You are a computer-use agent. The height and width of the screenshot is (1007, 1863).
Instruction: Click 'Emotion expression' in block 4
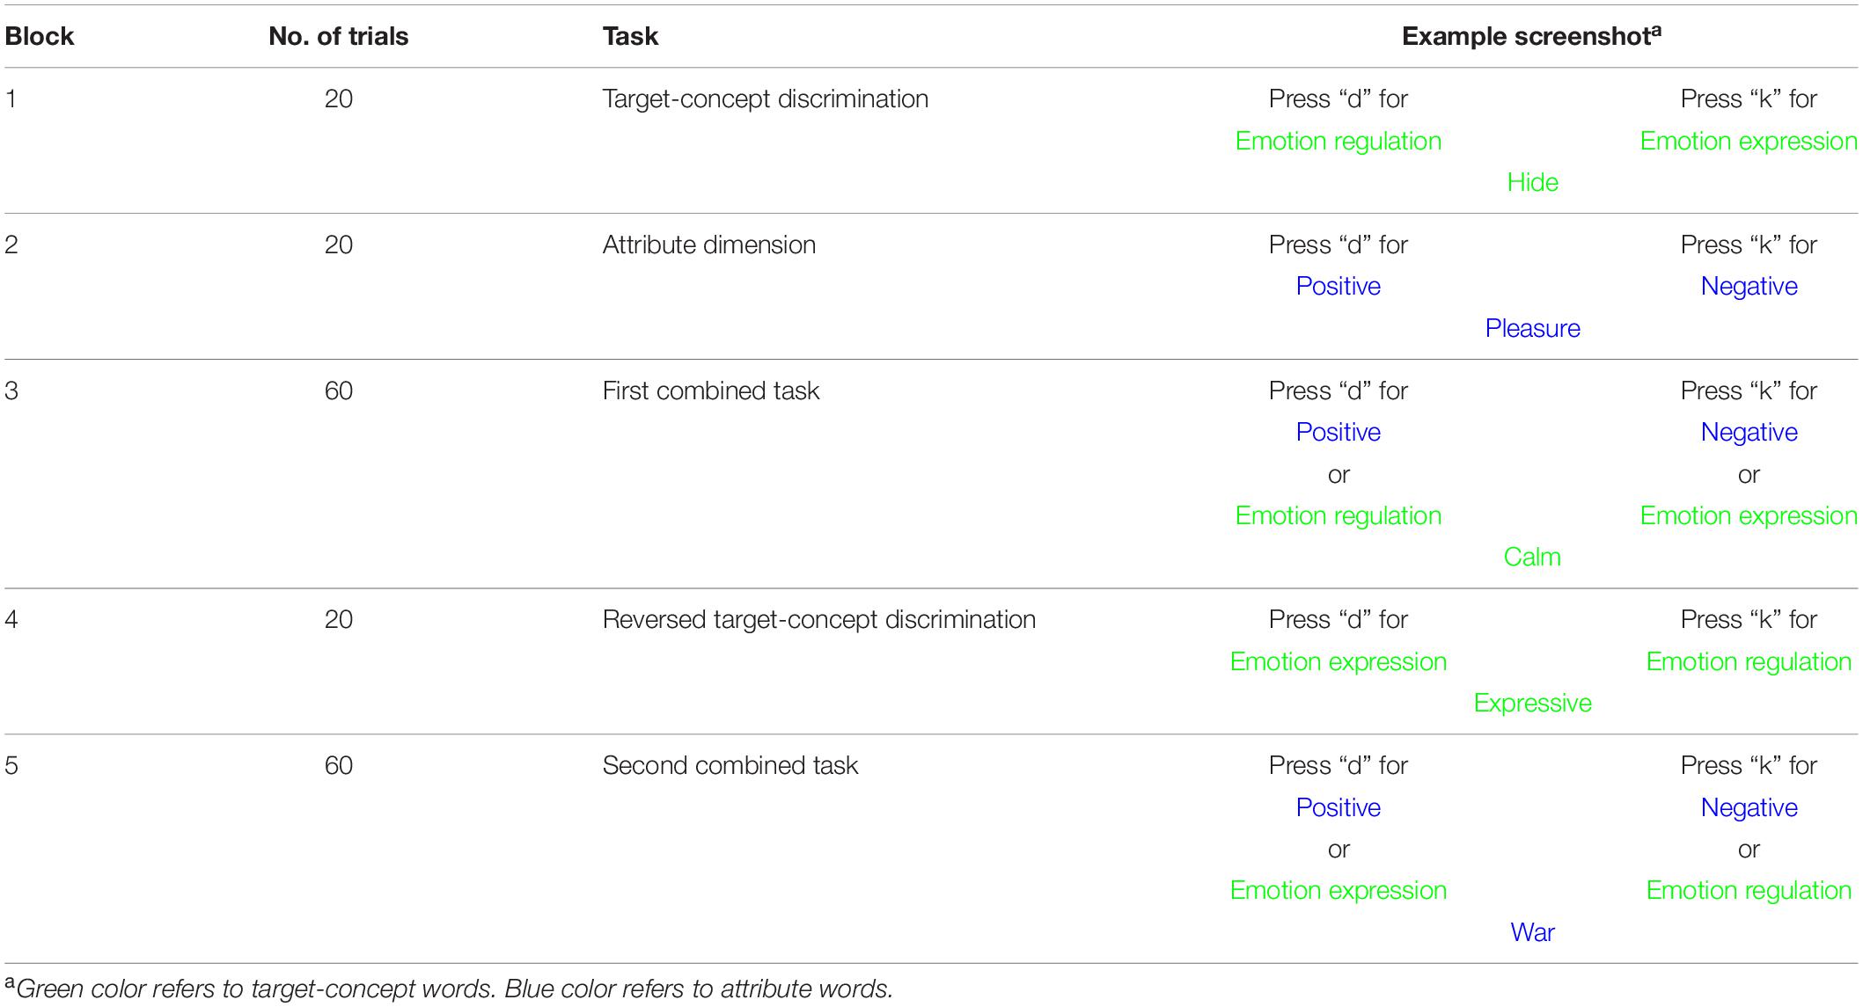tap(1339, 661)
